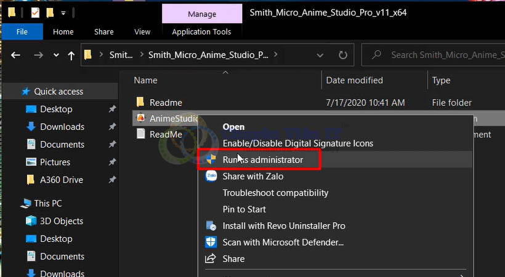Click the Microsoft Defender shield icon
505x277 pixels.
(x=211, y=243)
